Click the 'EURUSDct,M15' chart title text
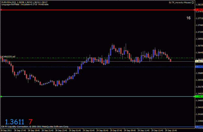Image resolution: width=203 pixels, height=132 pixels. click(9, 2)
